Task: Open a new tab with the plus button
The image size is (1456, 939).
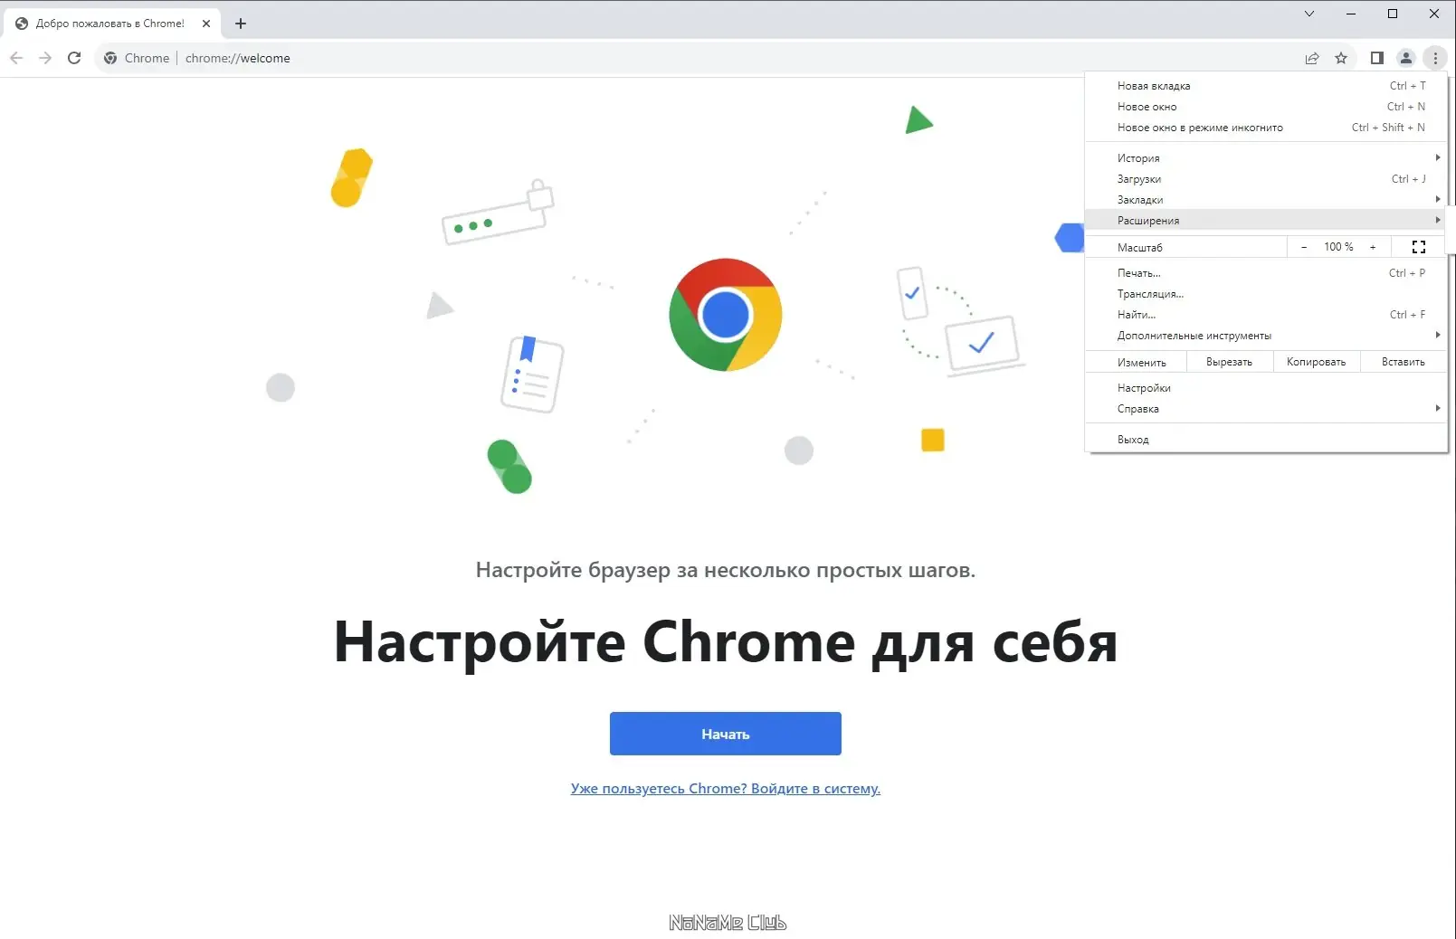Action: point(241,24)
